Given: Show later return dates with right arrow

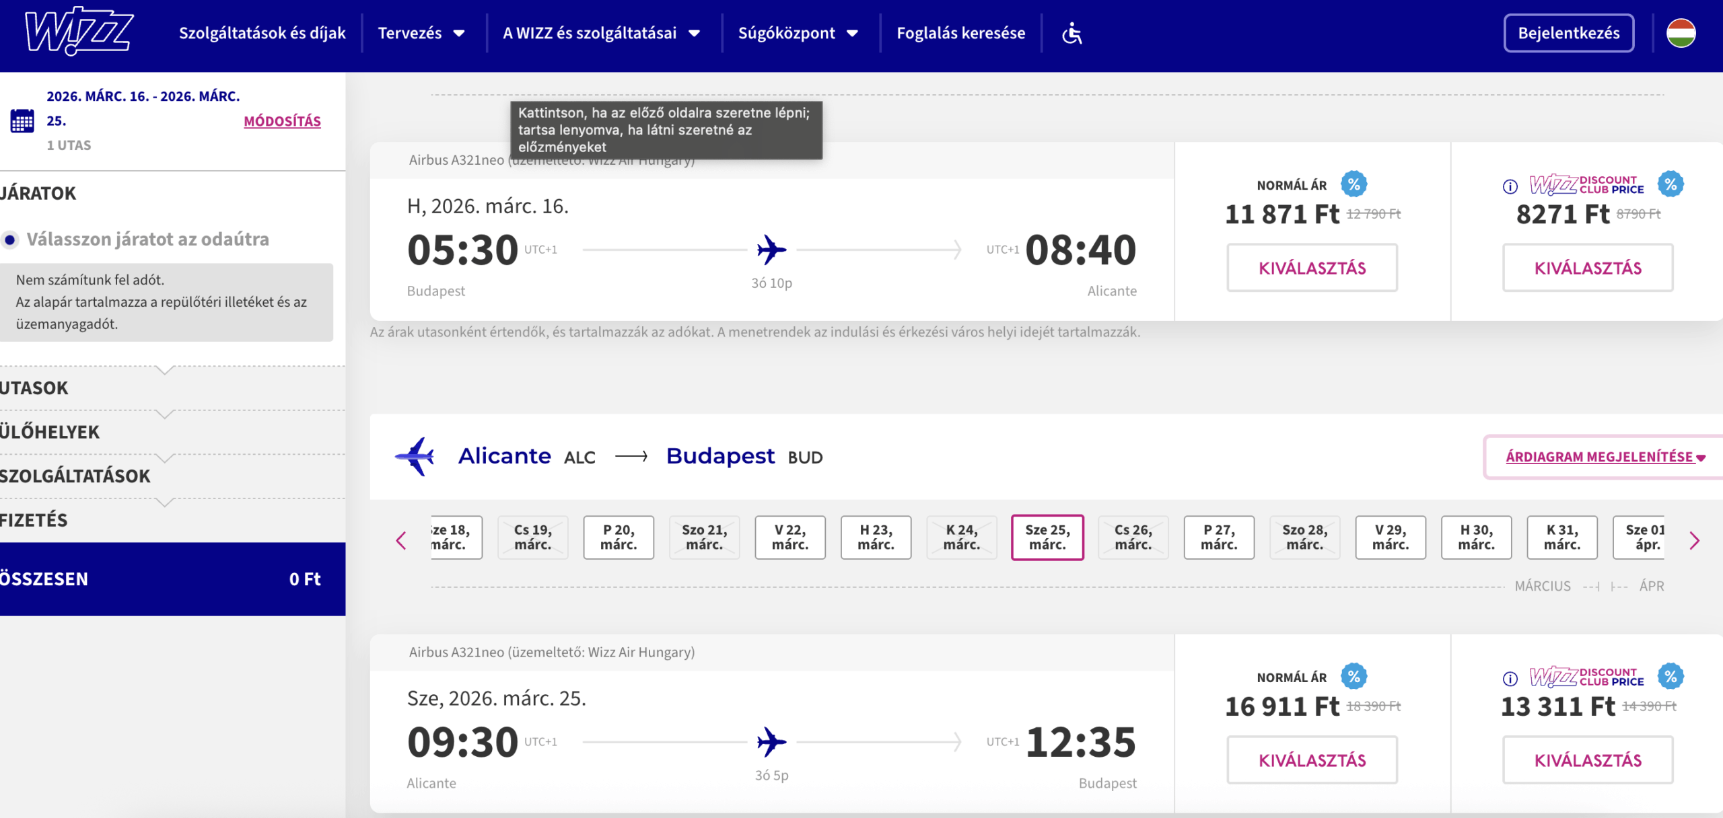Looking at the screenshot, I should 1694,540.
